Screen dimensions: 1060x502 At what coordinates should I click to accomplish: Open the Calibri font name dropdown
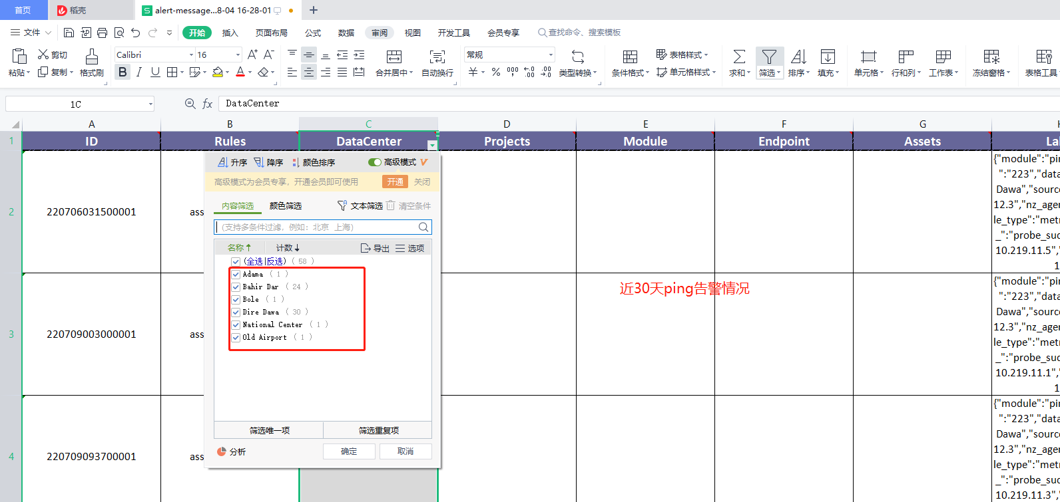tap(191, 55)
